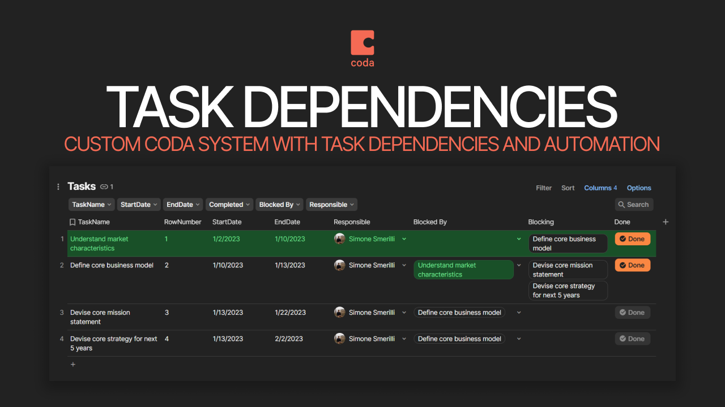Open the Tasks table three-dot menu
725x407 pixels.
pyautogui.click(x=58, y=187)
